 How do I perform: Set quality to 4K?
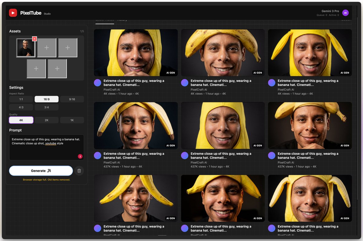pyautogui.click(x=21, y=120)
